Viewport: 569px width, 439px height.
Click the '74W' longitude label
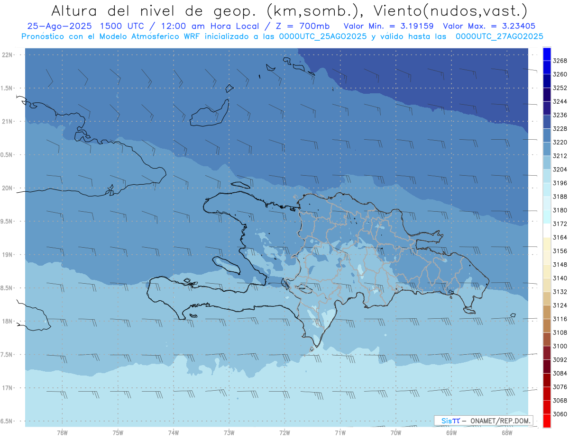pyautogui.click(x=174, y=432)
